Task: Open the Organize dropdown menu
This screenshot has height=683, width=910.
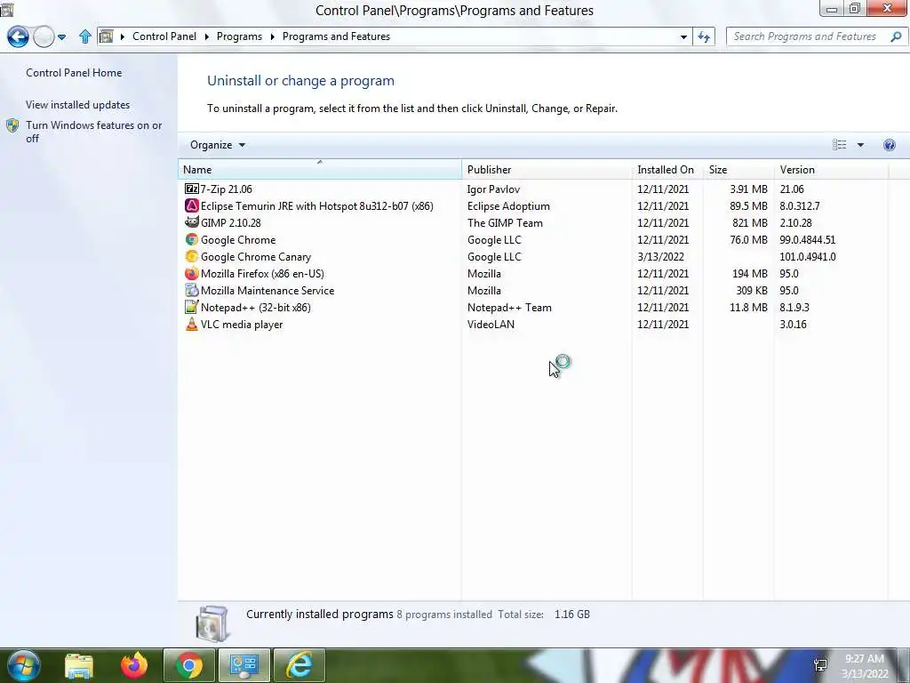Action: [x=218, y=145]
